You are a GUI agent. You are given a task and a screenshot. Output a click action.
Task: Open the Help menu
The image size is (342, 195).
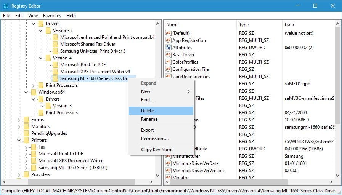coord(71,16)
